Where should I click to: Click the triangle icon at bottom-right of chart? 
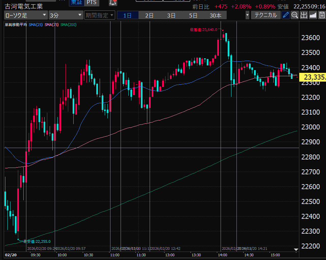point(296,250)
